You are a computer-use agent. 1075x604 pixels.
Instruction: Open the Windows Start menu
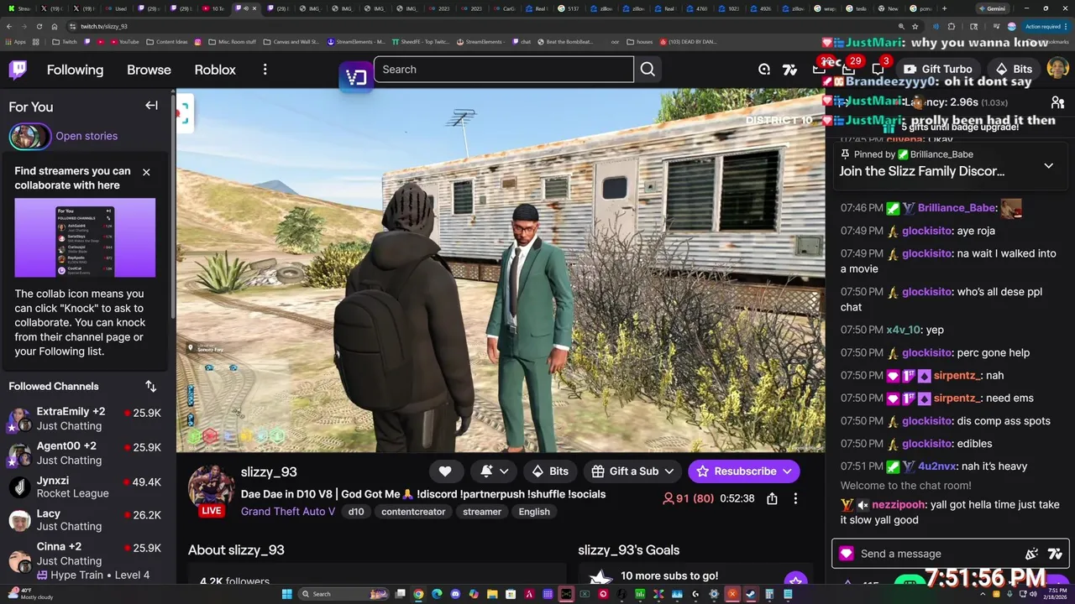pyautogui.click(x=286, y=594)
